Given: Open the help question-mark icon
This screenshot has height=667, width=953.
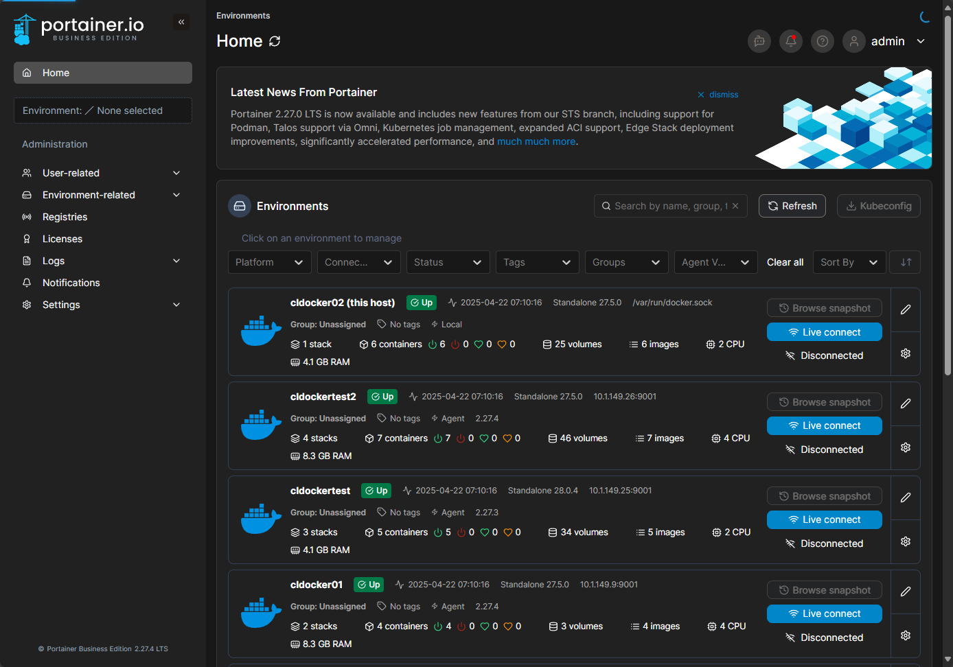Looking at the screenshot, I should pyautogui.click(x=823, y=41).
